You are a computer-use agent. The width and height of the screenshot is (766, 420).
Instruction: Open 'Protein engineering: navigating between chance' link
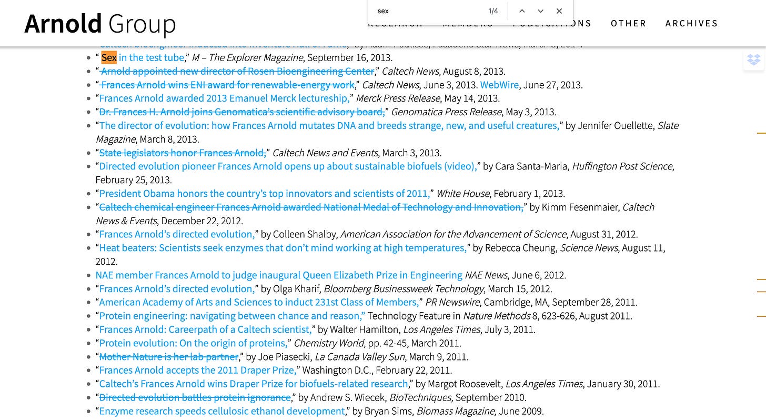point(232,316)
